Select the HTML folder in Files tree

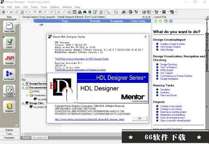point(35,92)
